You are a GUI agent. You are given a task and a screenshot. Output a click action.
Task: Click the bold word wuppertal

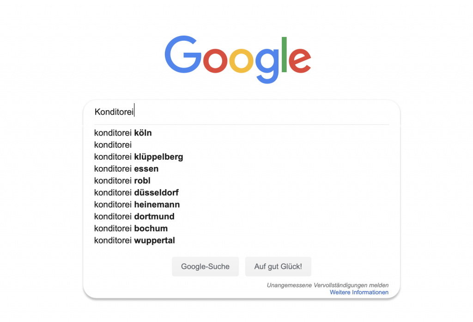click(154, 241)
